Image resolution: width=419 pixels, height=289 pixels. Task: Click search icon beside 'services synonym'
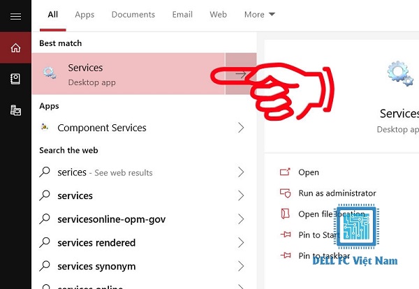(x=45, y=266)
